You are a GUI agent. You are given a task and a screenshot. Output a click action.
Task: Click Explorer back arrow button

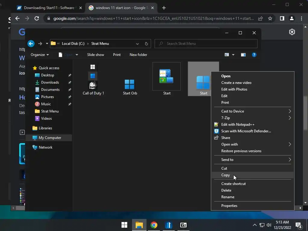[x=31, y=44]
